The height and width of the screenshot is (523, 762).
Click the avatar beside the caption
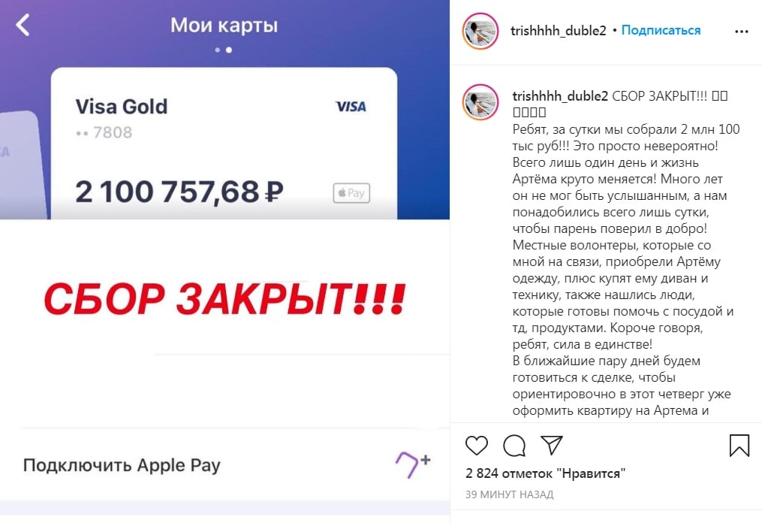pos(480,102)
